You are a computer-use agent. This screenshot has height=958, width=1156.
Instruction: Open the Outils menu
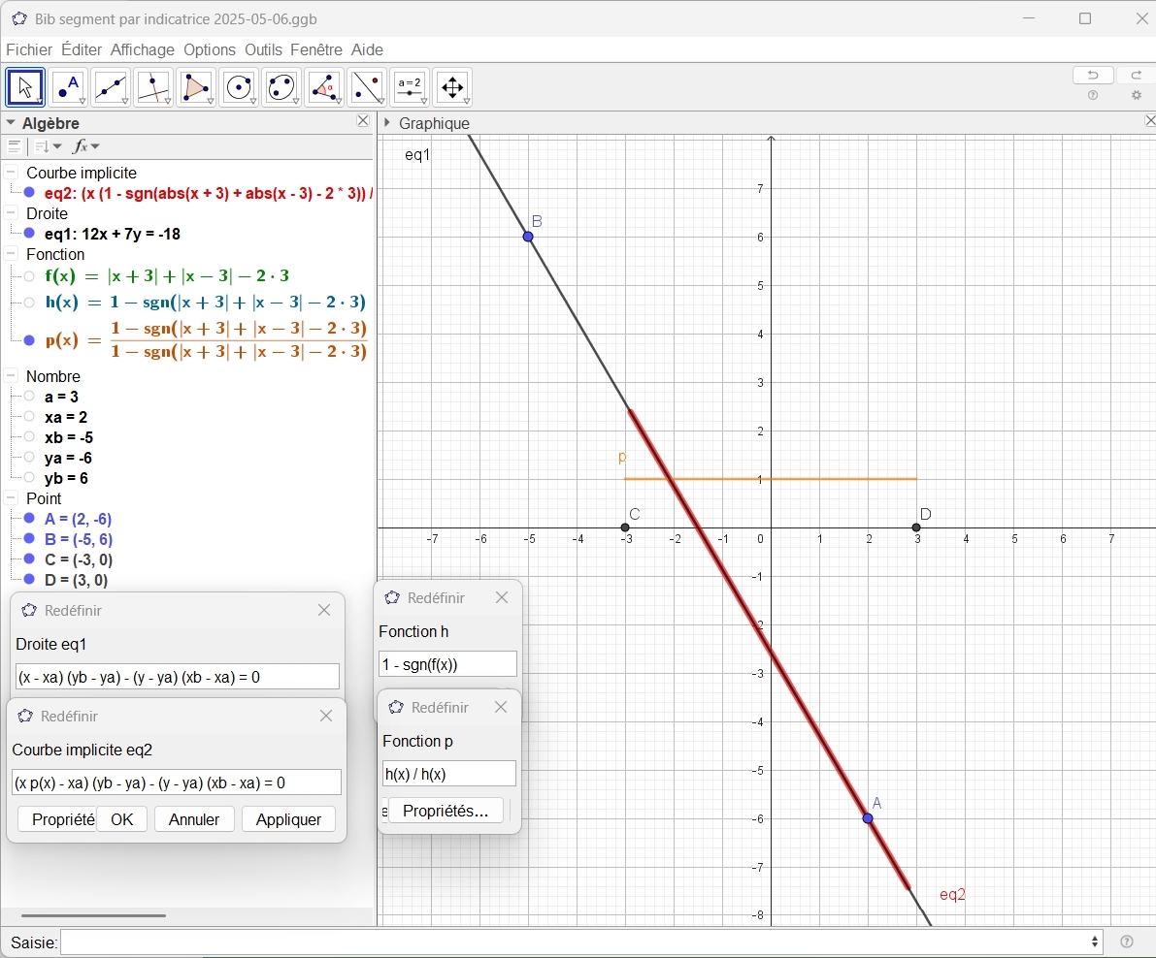tap(263, 49)
